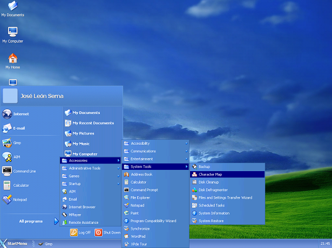Click the Shut Down button
The width and height of the screenshot is (332, 248).
[107, 232]
